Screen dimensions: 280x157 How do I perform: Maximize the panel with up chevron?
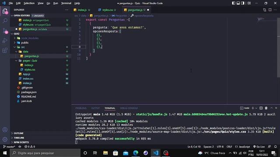pyautogui.click(x=271, y=108)
